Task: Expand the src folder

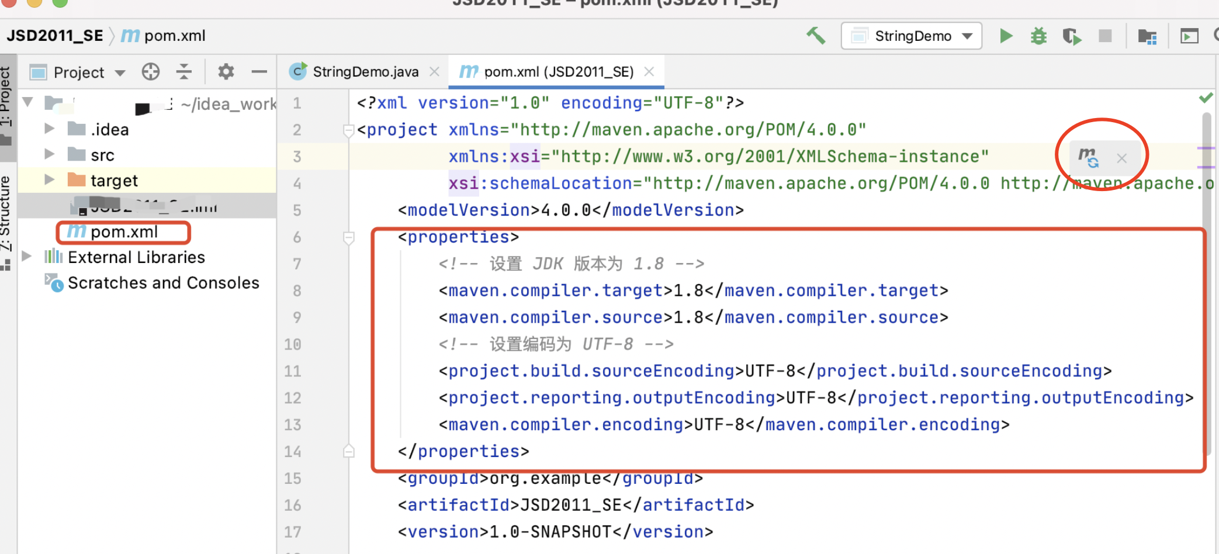Action: click(x=49, y=154)
